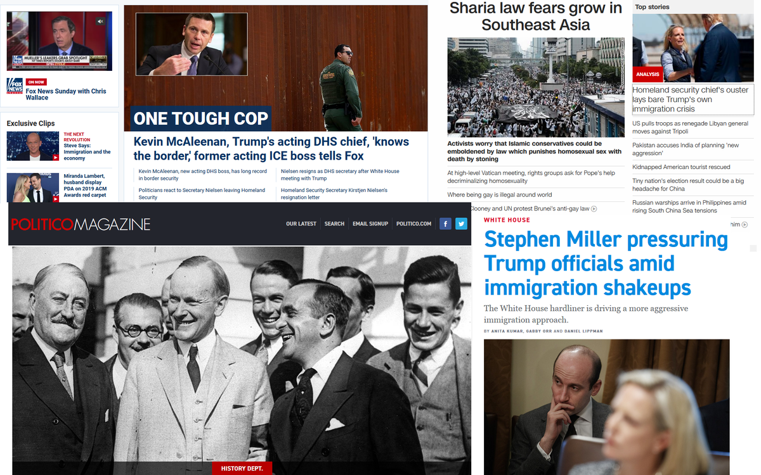The height and width of the screenshot is (475, 761).
Task: Click the HISTORY DEPT. label
Action: coord(242,469)
